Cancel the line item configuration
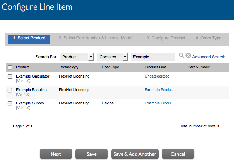This screenshot has height=161, width=234. pyautogui.click(x=178, y=154)
